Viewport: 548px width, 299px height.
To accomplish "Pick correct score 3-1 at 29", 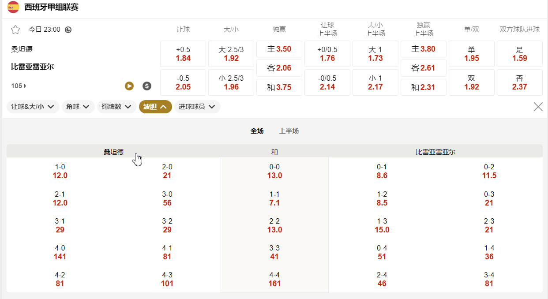I will click(60, 225).
